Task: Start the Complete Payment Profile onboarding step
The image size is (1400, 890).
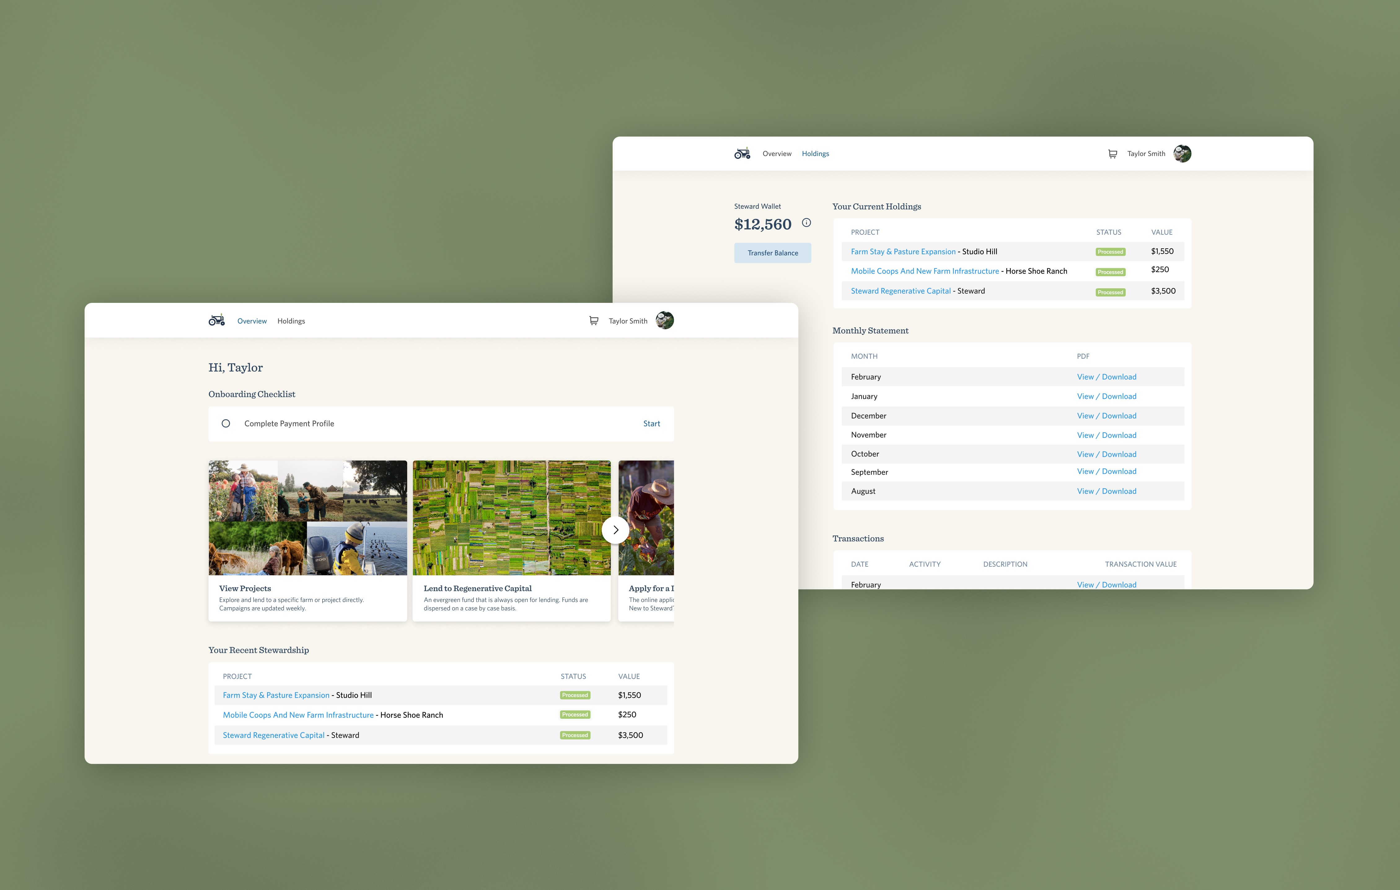Action: (651, 424)
